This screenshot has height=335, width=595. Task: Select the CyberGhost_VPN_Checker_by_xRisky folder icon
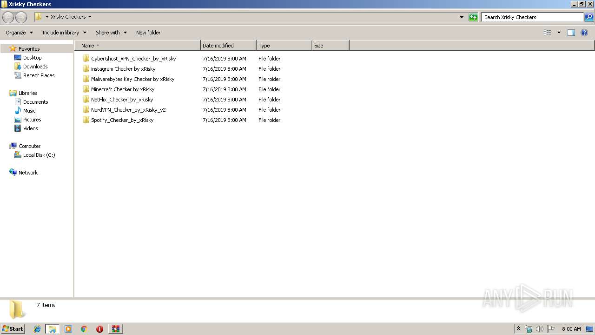coord(86,59)
